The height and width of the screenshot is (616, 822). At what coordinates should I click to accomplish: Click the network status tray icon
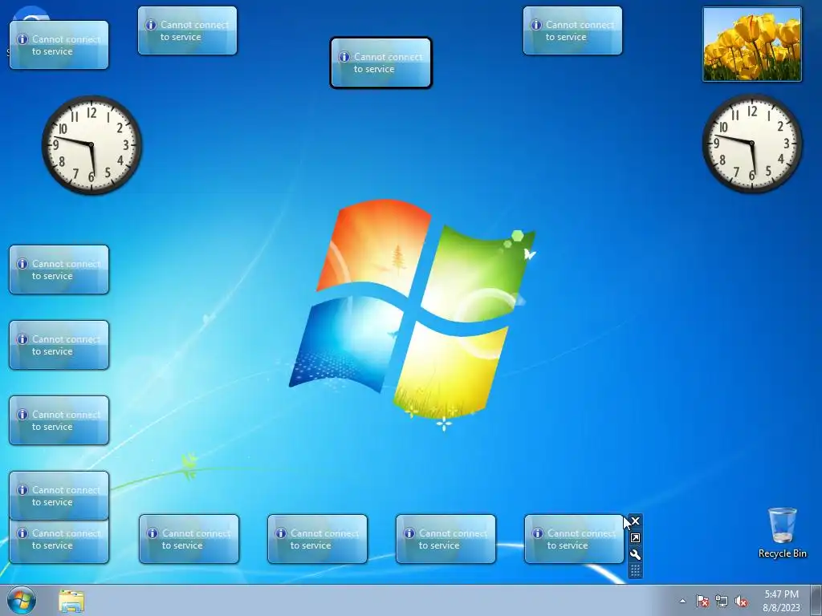[722, 601]
